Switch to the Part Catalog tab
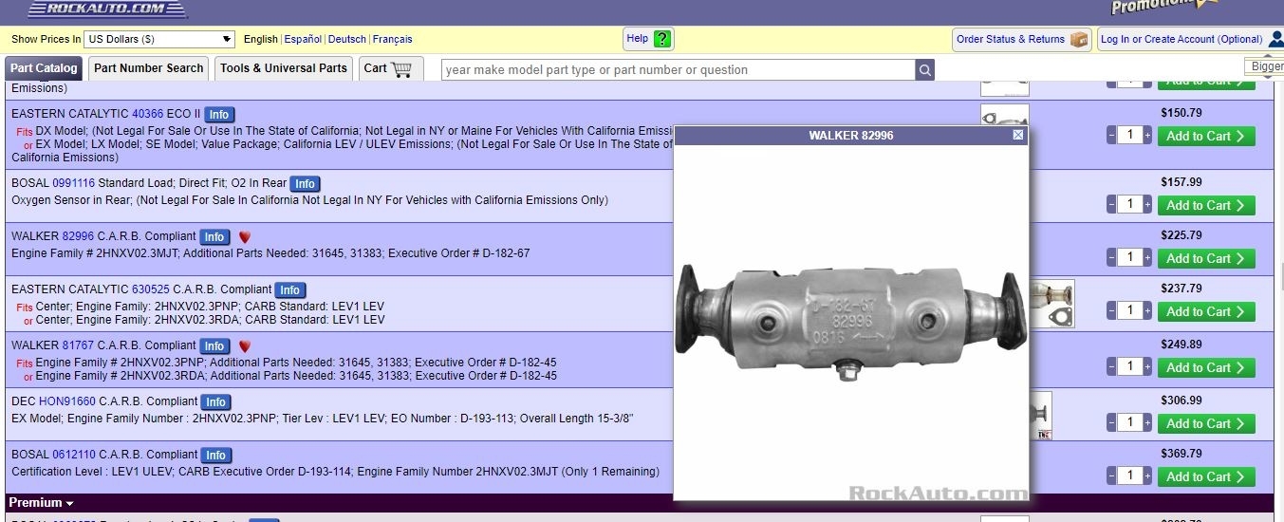Screen dimensions: 1284x522 44,68
